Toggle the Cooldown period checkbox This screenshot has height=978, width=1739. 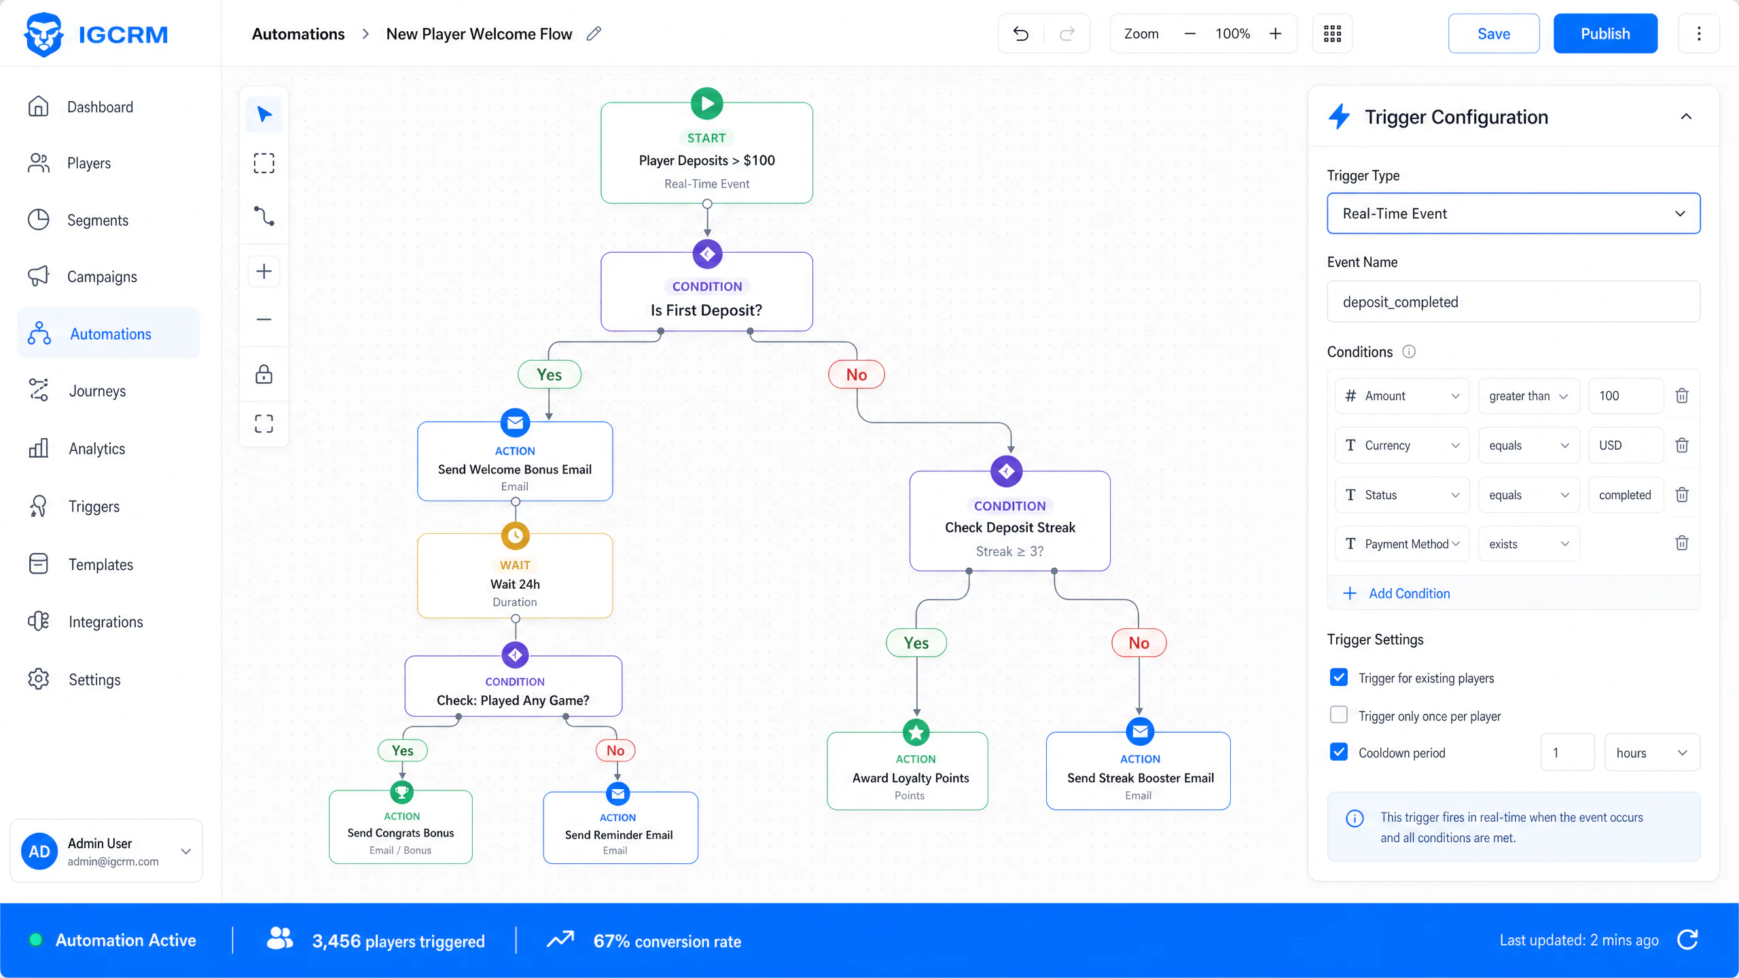coord(1339,752)
